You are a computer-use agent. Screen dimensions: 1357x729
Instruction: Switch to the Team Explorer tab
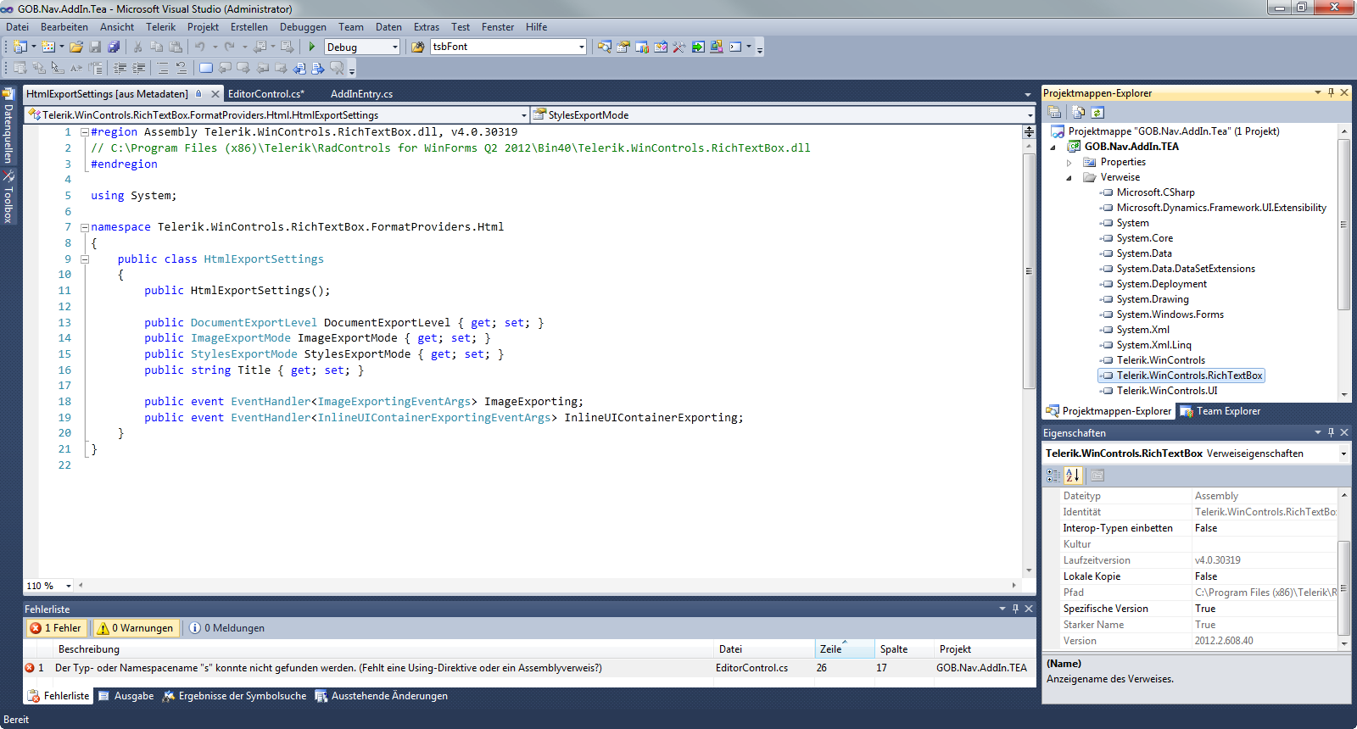[x=1220, y=411]
